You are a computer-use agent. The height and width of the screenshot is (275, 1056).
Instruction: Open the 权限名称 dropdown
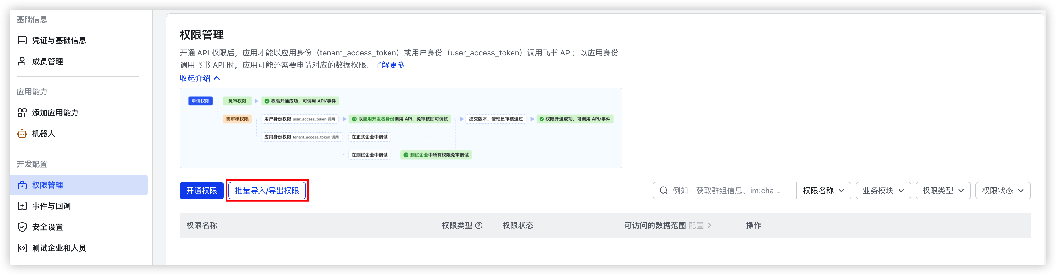823,190
